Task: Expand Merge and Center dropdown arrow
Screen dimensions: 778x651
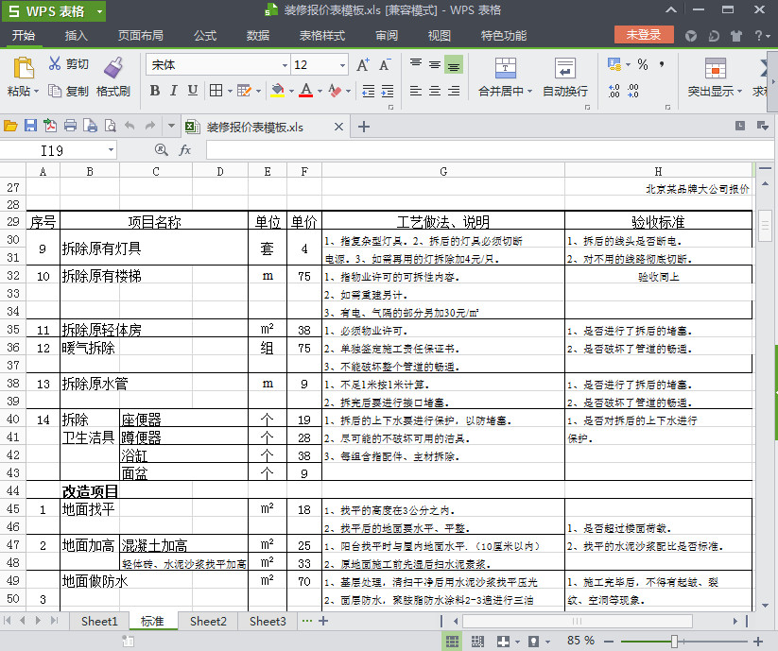Action: [530, 92]
